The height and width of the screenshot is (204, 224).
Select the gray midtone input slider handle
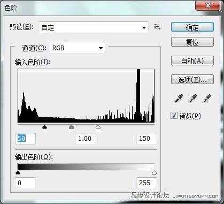(71, 127)
